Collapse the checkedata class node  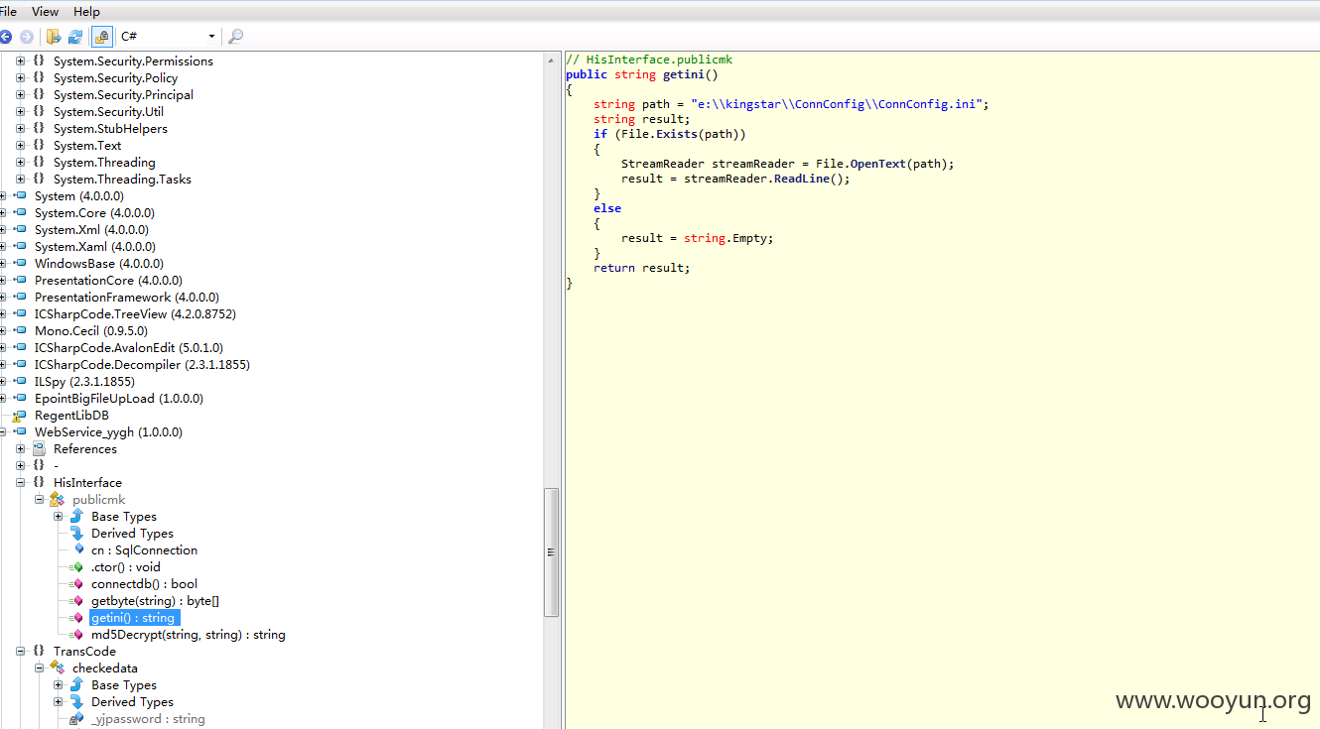pos(39,668)
